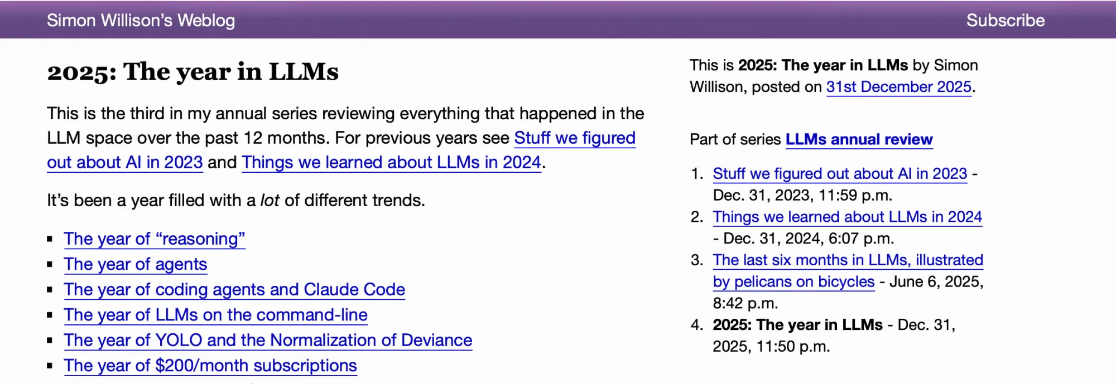Go to The year of $200/month subscriptions
Image resolution: width=1116 pixels, height=384 pixels.
click(210, 366)
